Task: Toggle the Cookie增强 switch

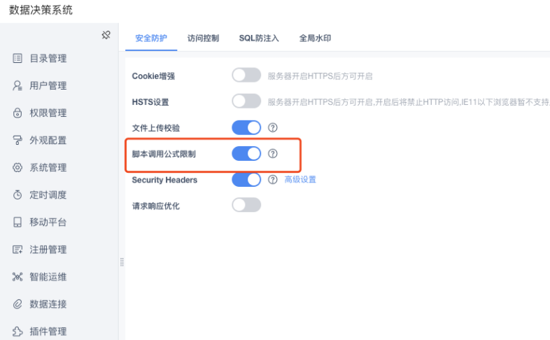Action: click(x=246, y=75)
